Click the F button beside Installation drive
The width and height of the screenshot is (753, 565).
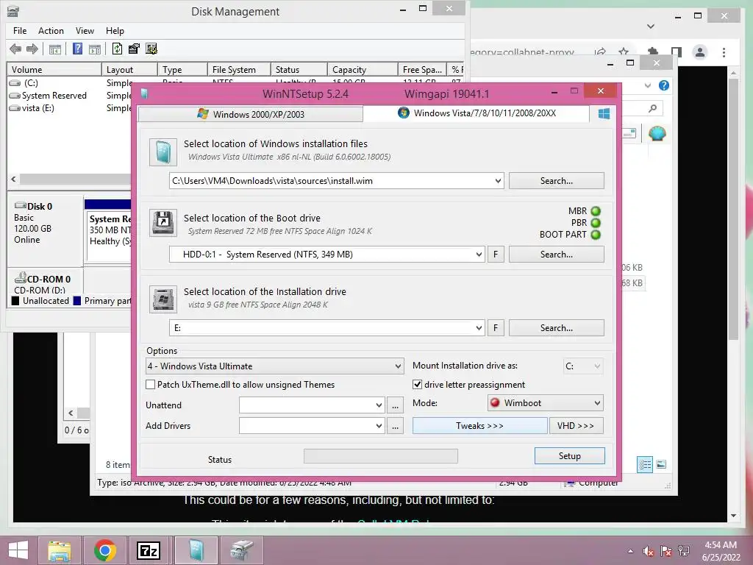(496, 327)
